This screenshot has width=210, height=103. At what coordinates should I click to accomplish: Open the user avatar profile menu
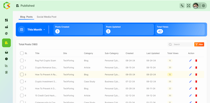pos(195,6)
